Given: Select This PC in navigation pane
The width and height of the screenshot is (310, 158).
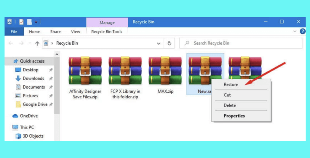Looking at the screenshot, I should pos(23,127).
